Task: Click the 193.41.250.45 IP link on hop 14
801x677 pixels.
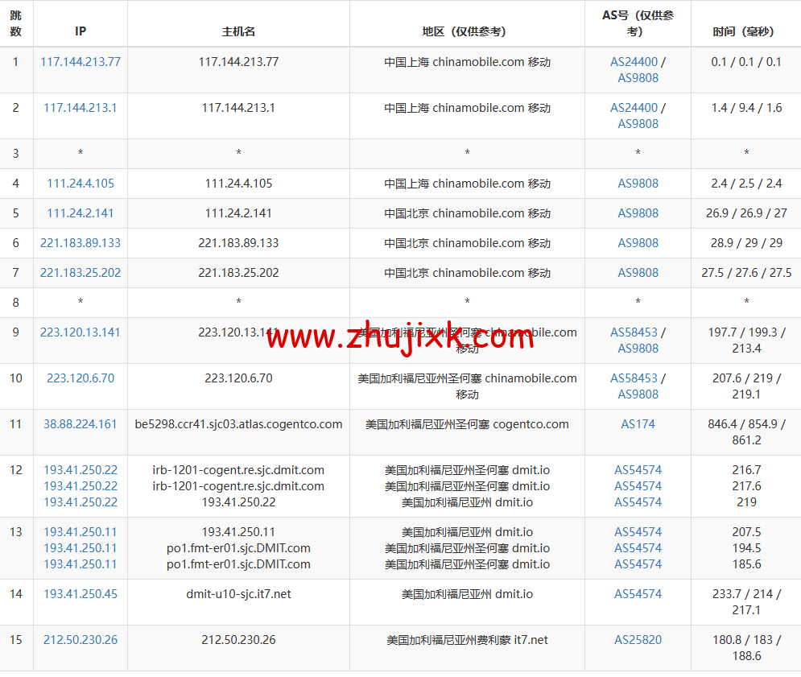Action: 80,593
